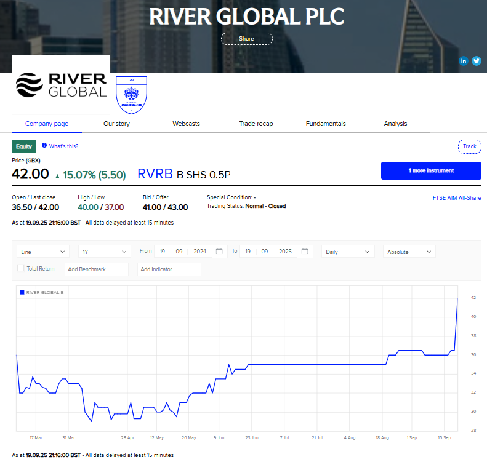Click the 15.07% (5.50) change value
This screenshot has width=487, height=462.
click(94, 175)
